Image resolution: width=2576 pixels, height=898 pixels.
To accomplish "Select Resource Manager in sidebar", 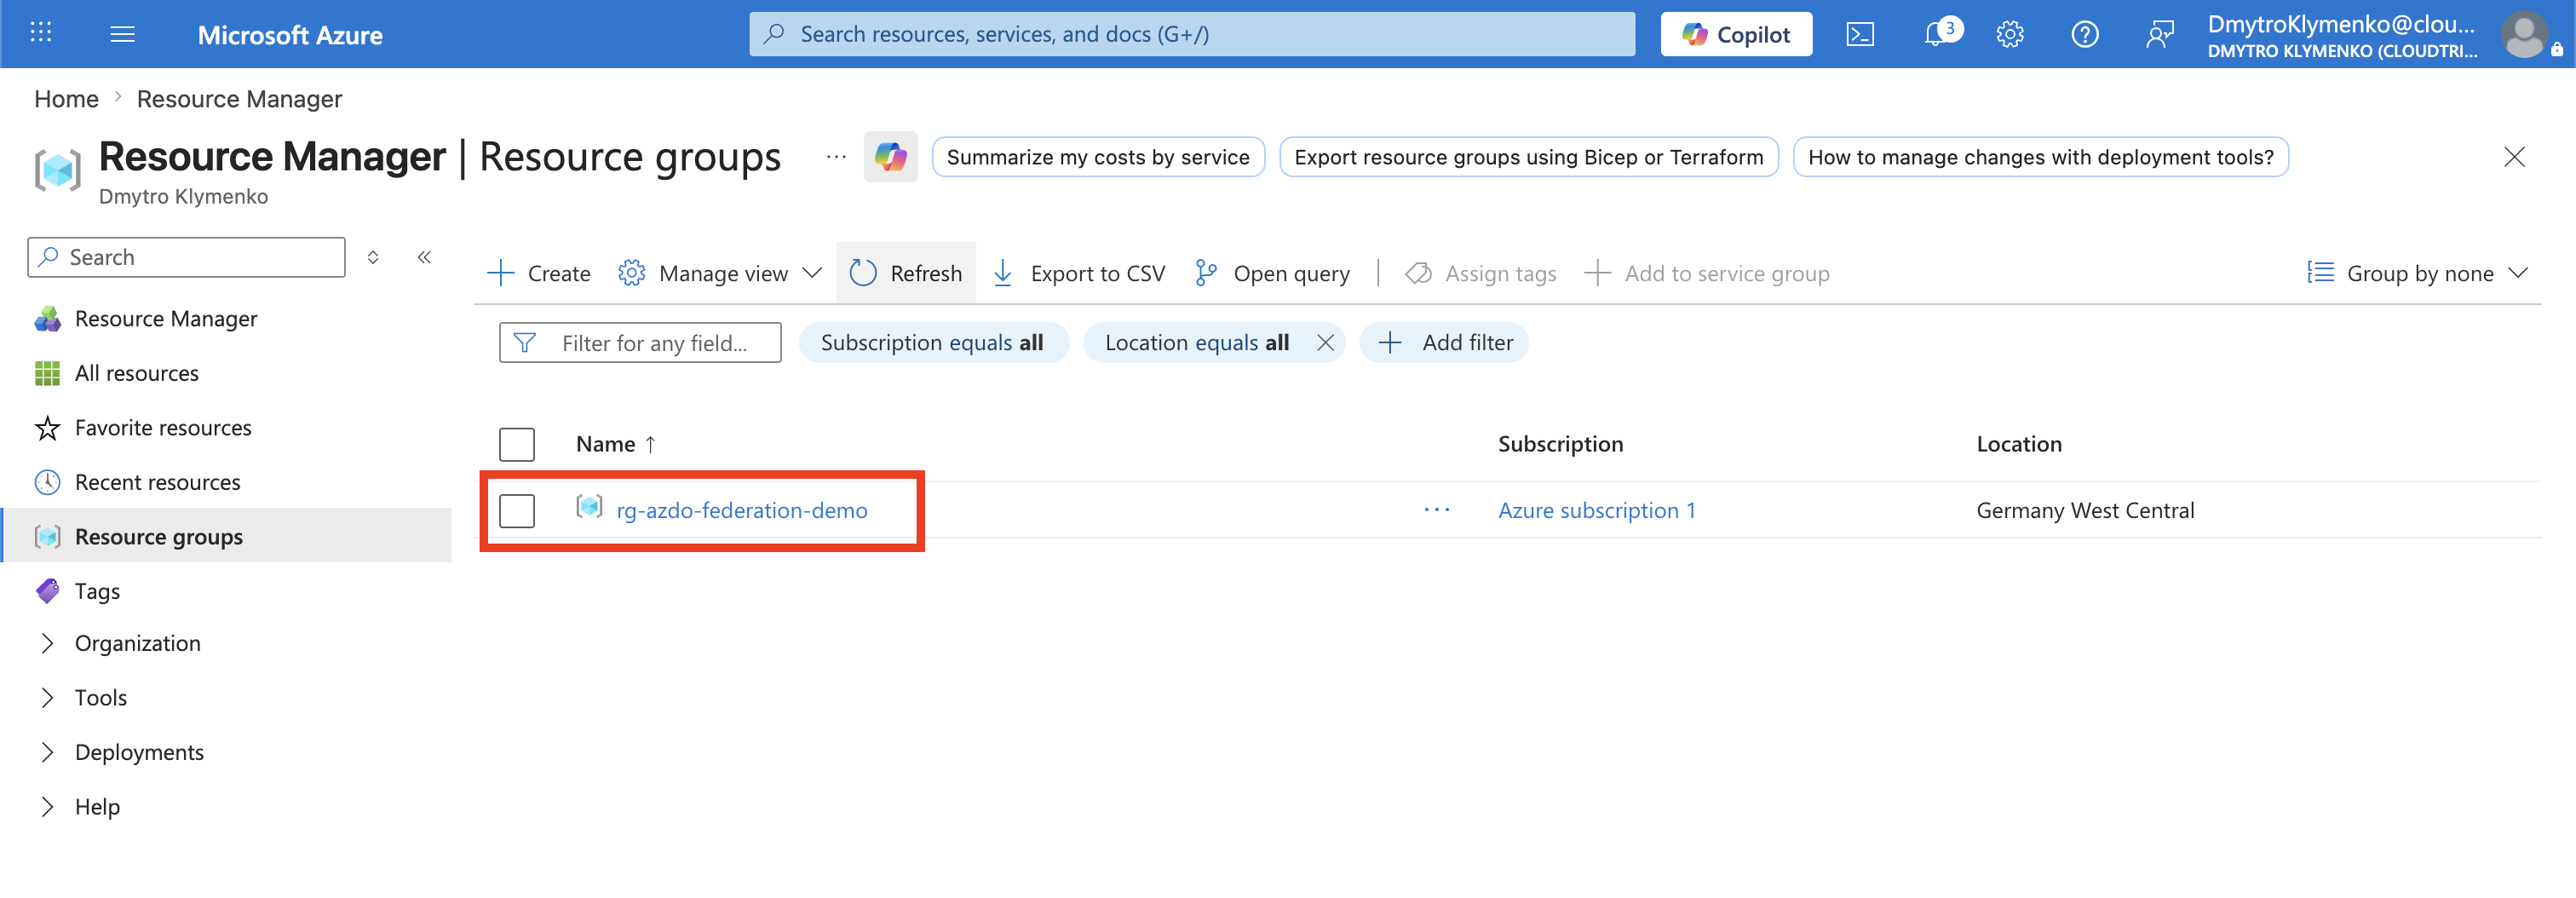I will coord(166,319).
